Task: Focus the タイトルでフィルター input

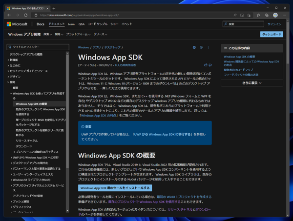Action: click(x=38, y=47)
